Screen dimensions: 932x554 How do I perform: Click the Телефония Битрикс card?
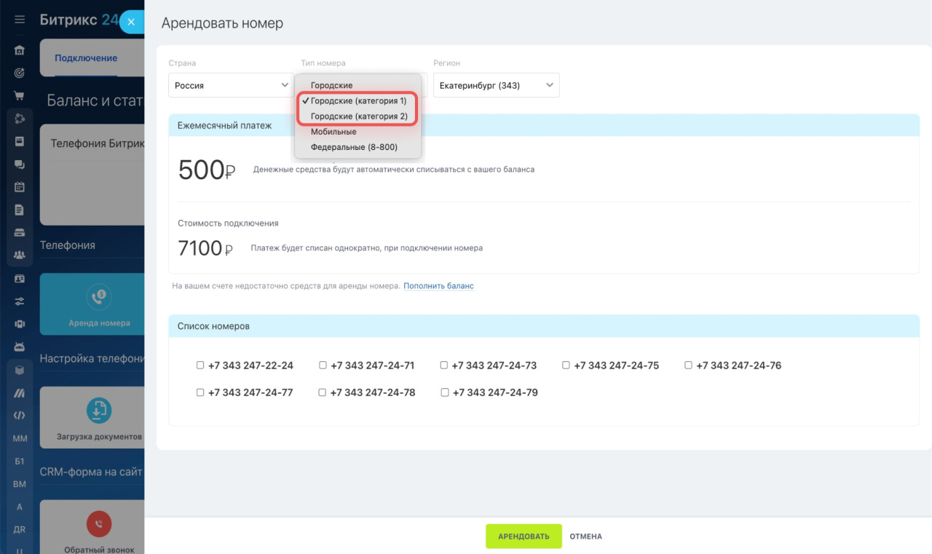pyautogui.click(x=92, y=175)
